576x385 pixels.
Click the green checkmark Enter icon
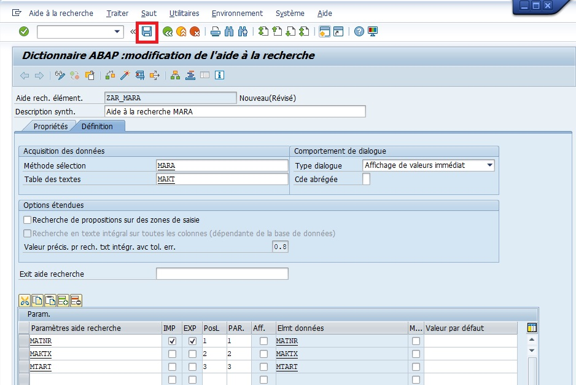pyautogui.click(x=24, y=31)
